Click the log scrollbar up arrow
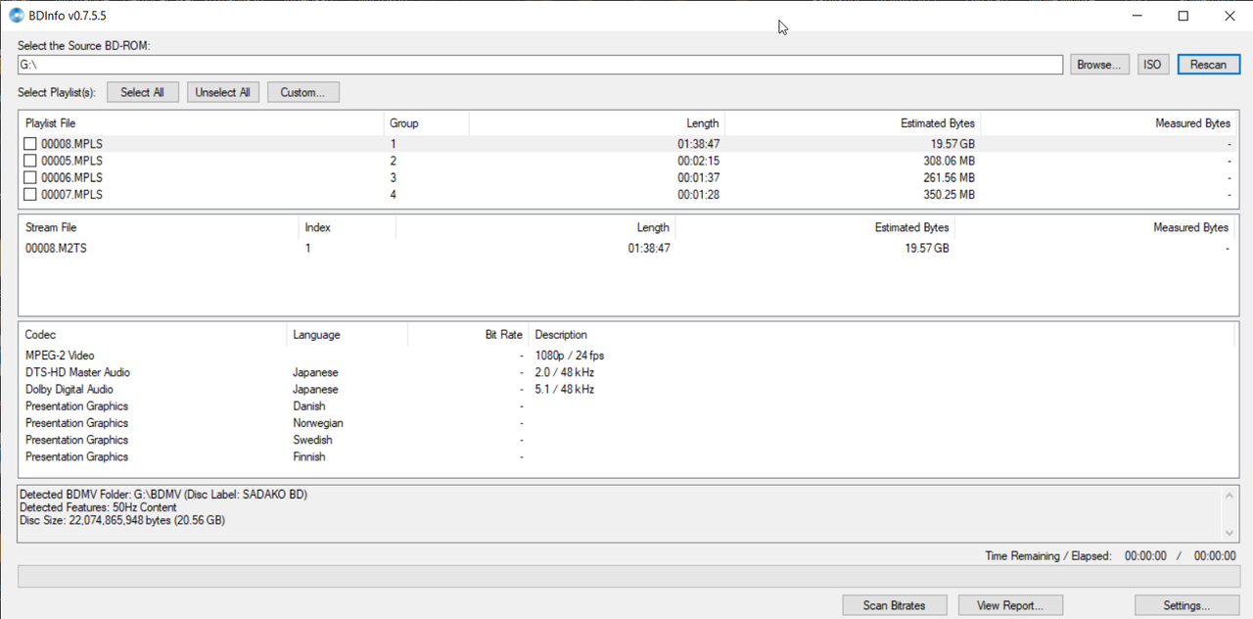The width and height of the screenshot is (1253, 619). [1230, 496]
